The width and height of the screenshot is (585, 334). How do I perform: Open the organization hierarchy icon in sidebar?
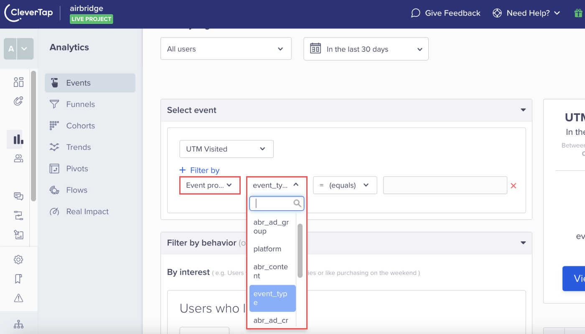coord(18,324)
